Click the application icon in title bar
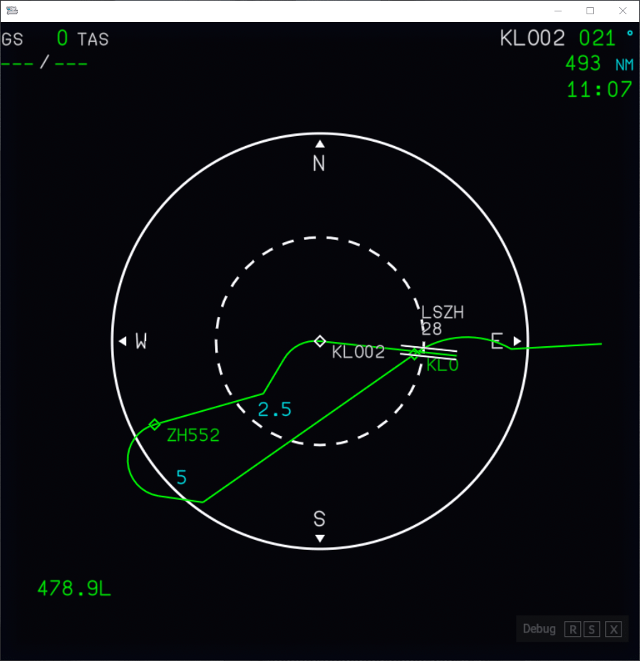The height and width of the screenshot is (661, 640). coord(11,11)
